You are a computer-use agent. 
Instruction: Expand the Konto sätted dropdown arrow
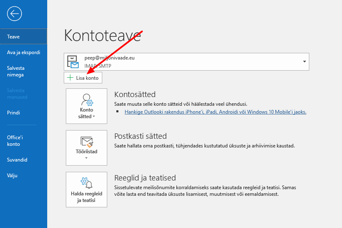click(x=94, y=117)
